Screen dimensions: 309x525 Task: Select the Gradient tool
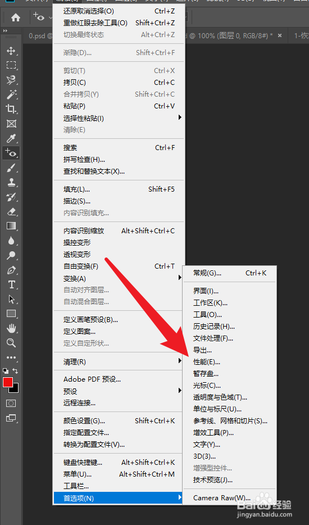click(11, 226)
